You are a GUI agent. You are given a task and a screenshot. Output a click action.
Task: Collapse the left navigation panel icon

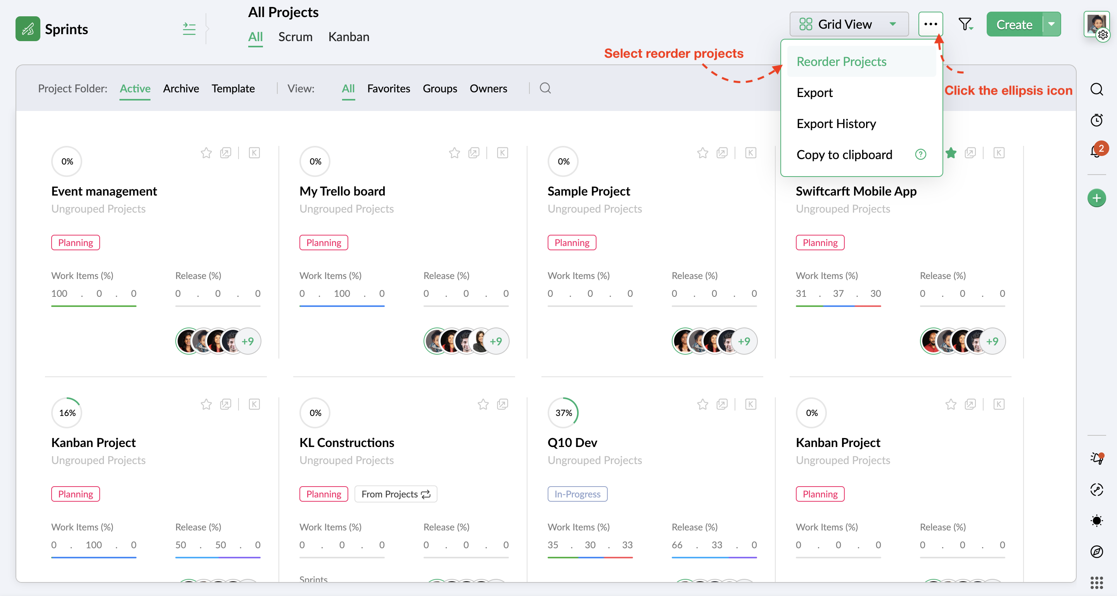click(x=189, y=29)
